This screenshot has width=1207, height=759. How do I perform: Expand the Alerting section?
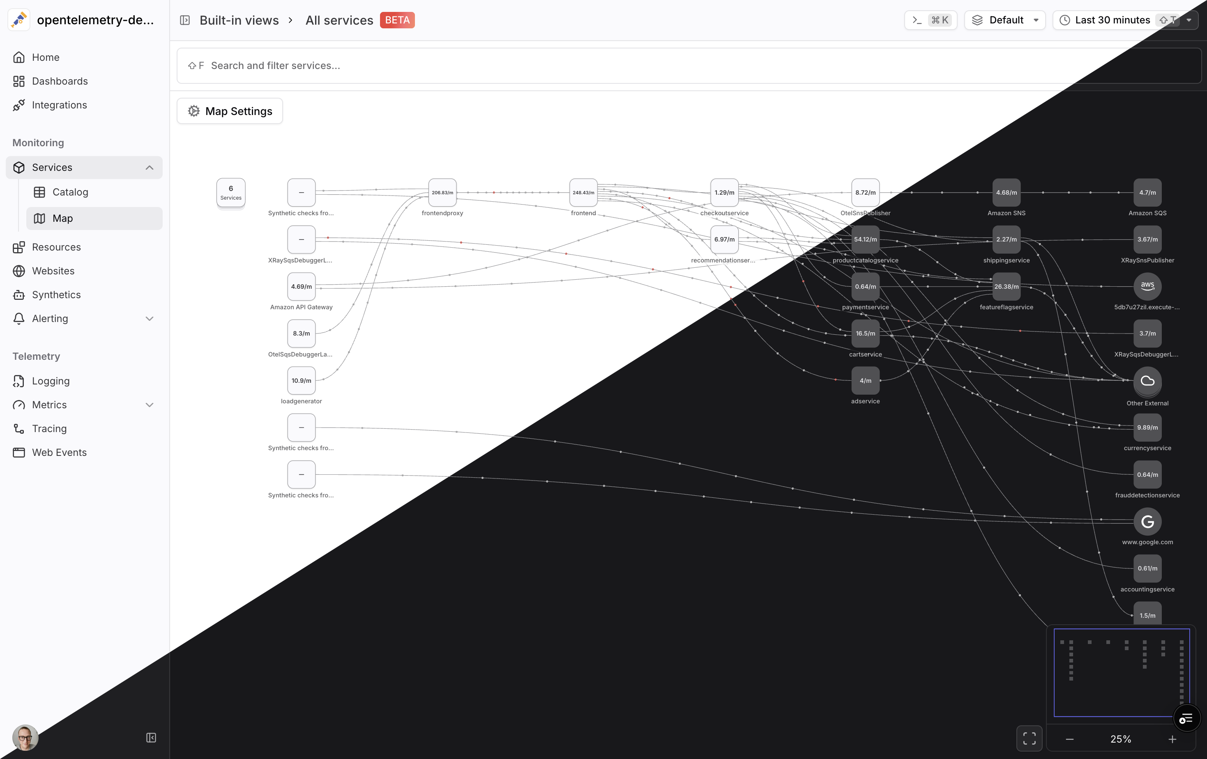[x=150, y=319]
